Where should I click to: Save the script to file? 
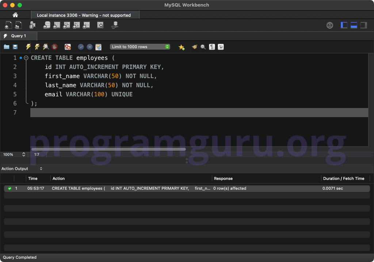[x=15, y=47]
